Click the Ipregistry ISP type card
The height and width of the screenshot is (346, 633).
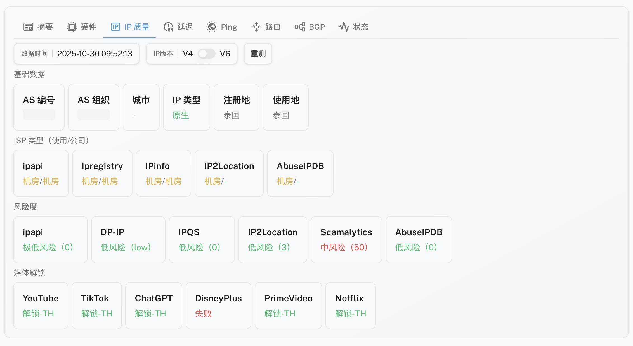(102, 173)
